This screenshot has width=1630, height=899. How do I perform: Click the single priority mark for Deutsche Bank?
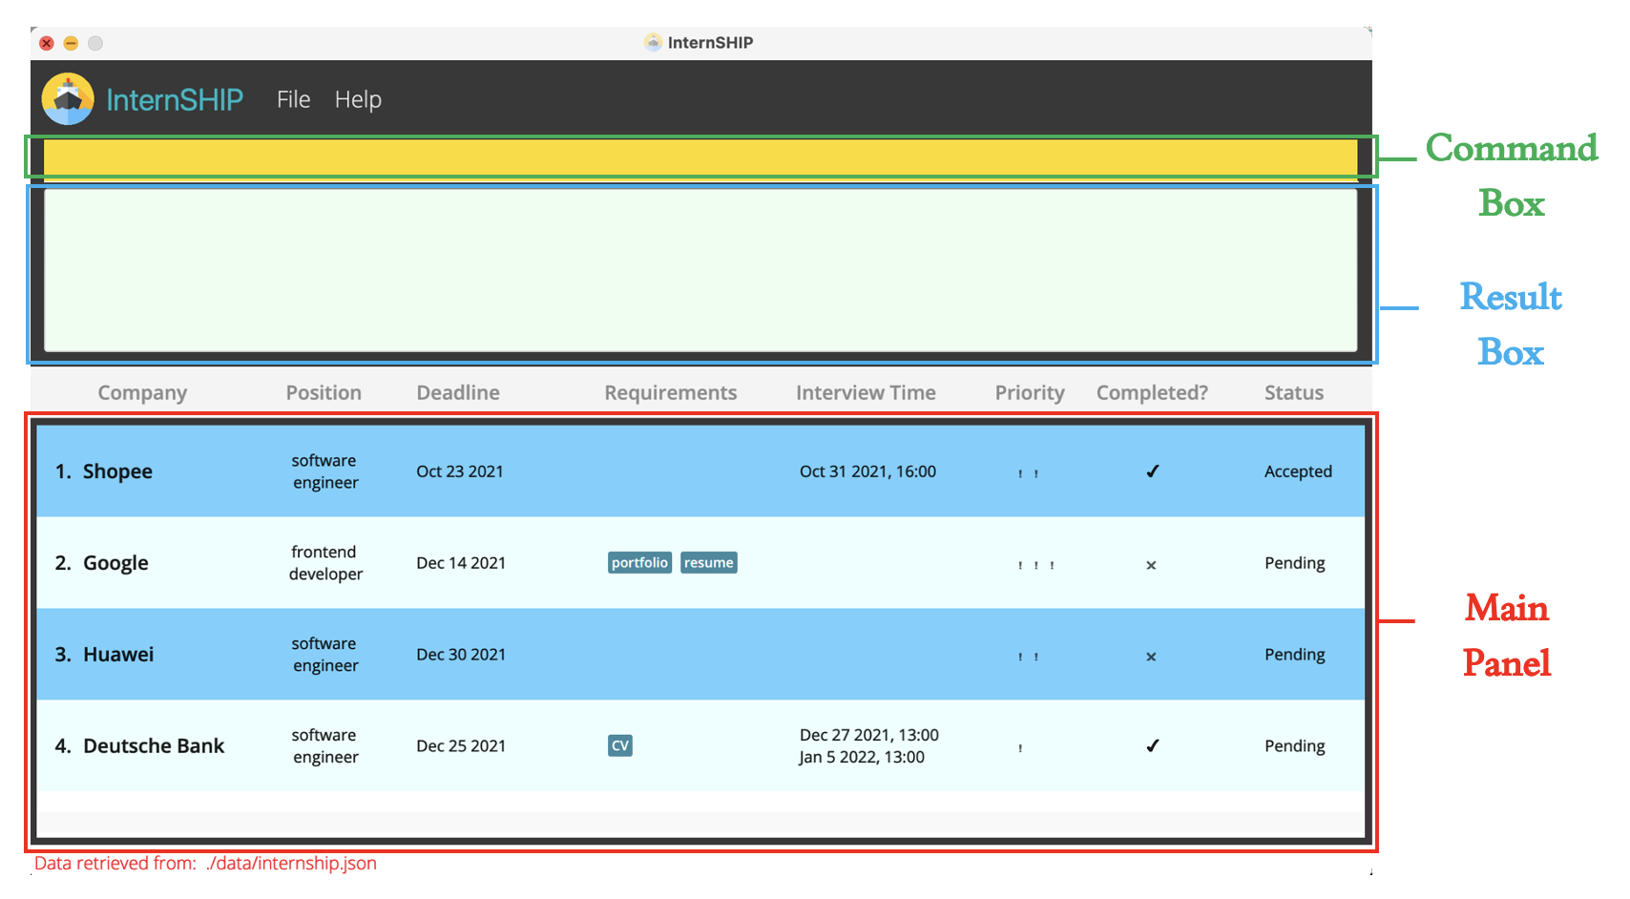tap(1020, 748)
